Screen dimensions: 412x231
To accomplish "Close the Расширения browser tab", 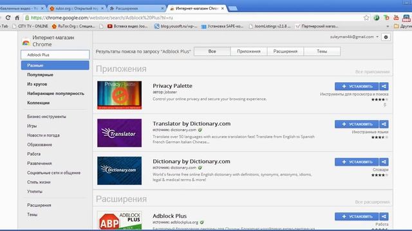I will [x=162, y=8].
